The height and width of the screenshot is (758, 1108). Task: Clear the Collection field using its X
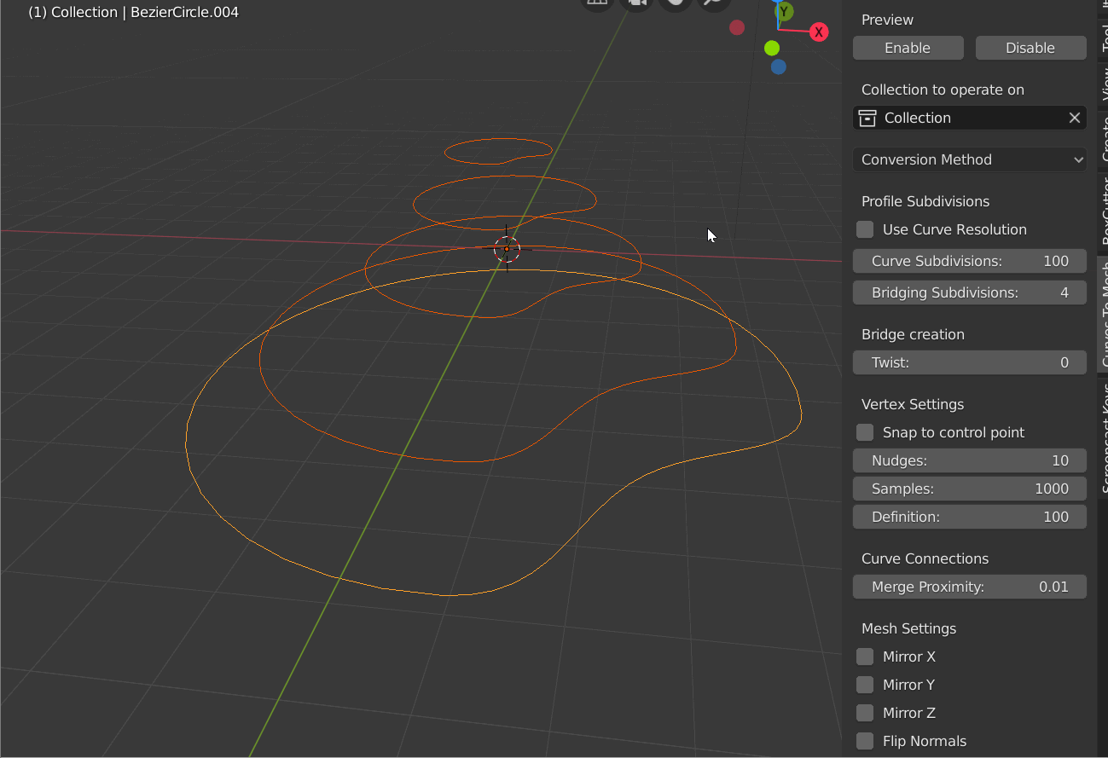click(1074, 118)
